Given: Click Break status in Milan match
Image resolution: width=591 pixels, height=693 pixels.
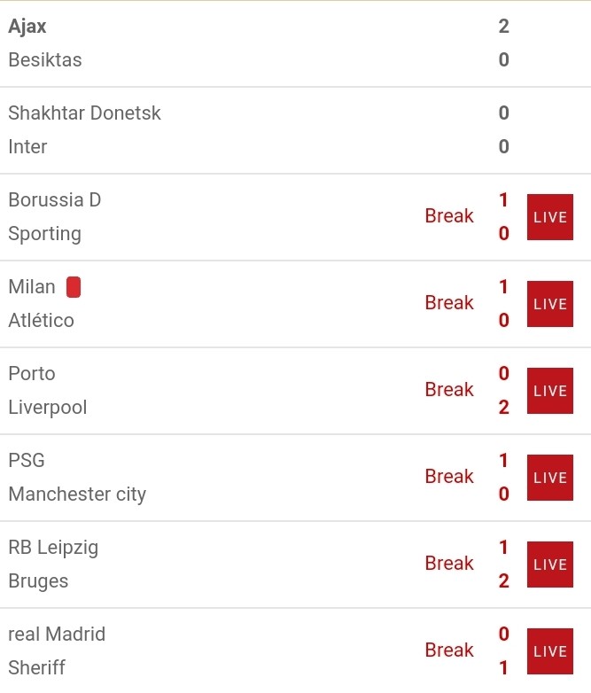Looking at the screenshot, I should pos(449,303).
